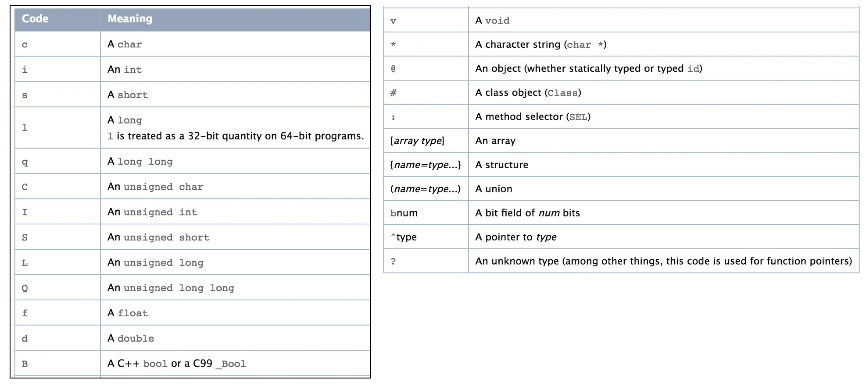This screenshot has height=389, width=866.
Task: Click the '{name=type...}' structure code
Action: 425,165
